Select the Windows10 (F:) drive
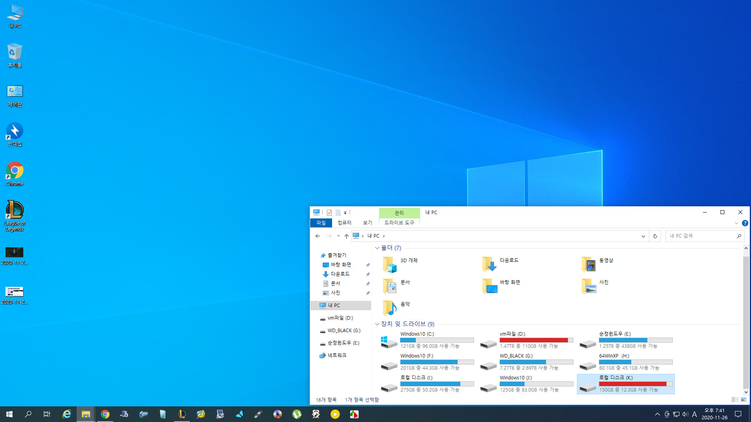Viewport: 751px width, 422px height. click(x=427, y=362)
